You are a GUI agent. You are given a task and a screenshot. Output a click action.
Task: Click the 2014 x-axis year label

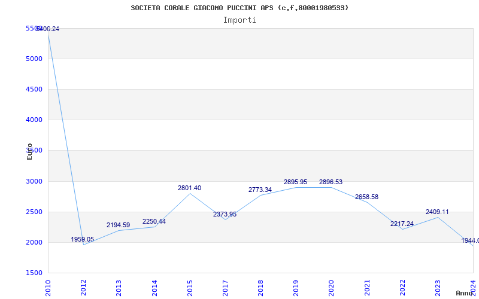154,288
